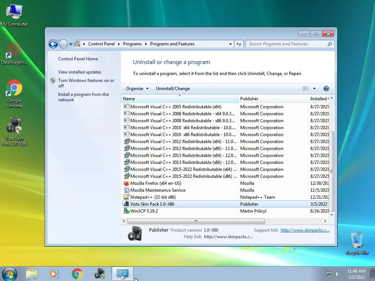
Task: Open the skinpacks support link
Action: (305, 230)
